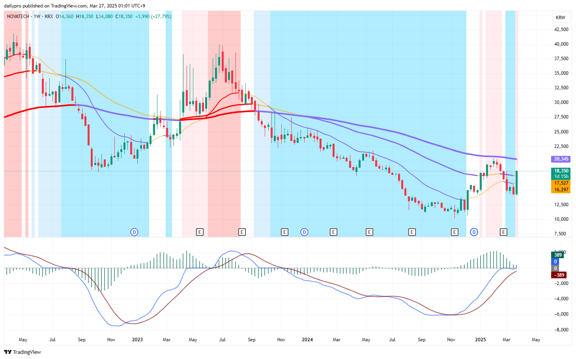The height and width of the screenshot is (359, 576).
Task: Open the earnings marker near May 2023
Action: point(200,232)
